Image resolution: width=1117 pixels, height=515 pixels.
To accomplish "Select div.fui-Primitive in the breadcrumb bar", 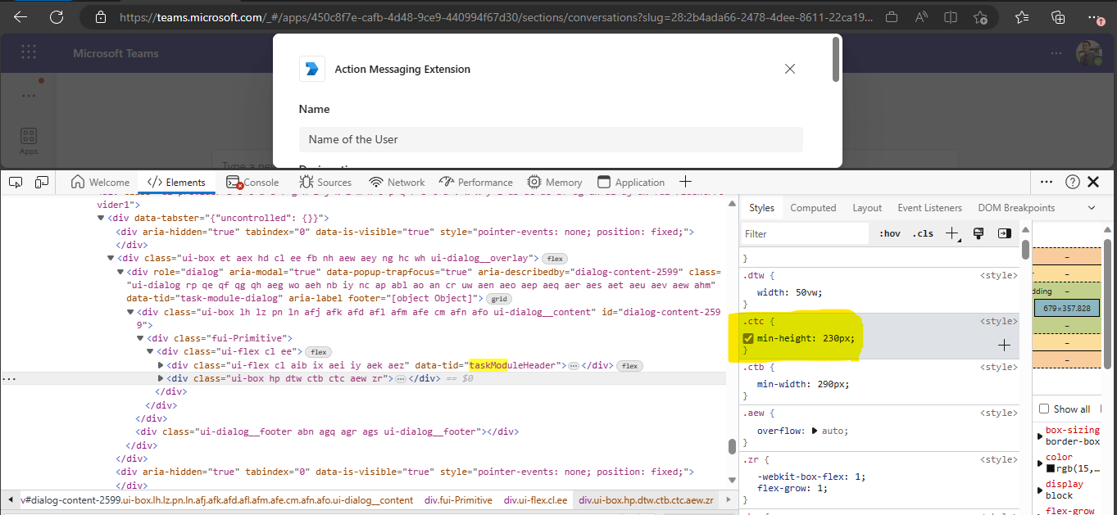I will pyautogui.click(x=458, y=498).
